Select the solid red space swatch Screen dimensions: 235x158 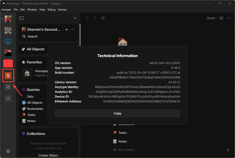(x=8, y=63)
